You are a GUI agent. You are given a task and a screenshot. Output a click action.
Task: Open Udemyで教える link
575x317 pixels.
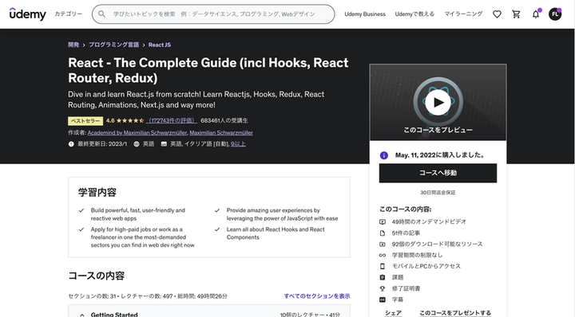click(x=414, y=14)
